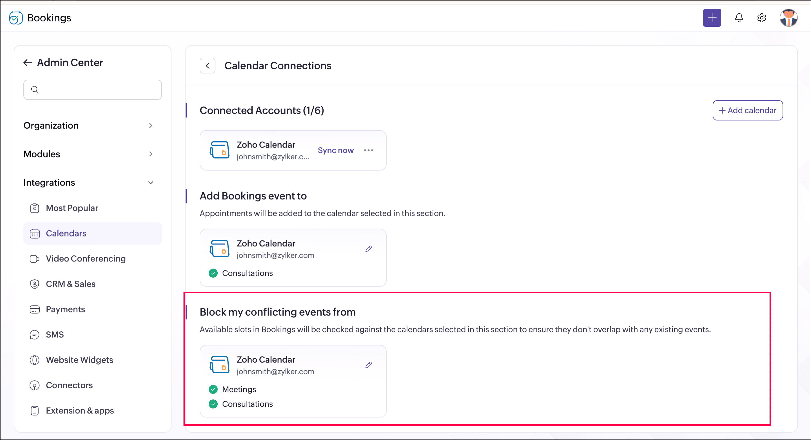Click the Most Popular sidebar icon
This screenshot has height=440, width=811.
click(x=35, y=208)
